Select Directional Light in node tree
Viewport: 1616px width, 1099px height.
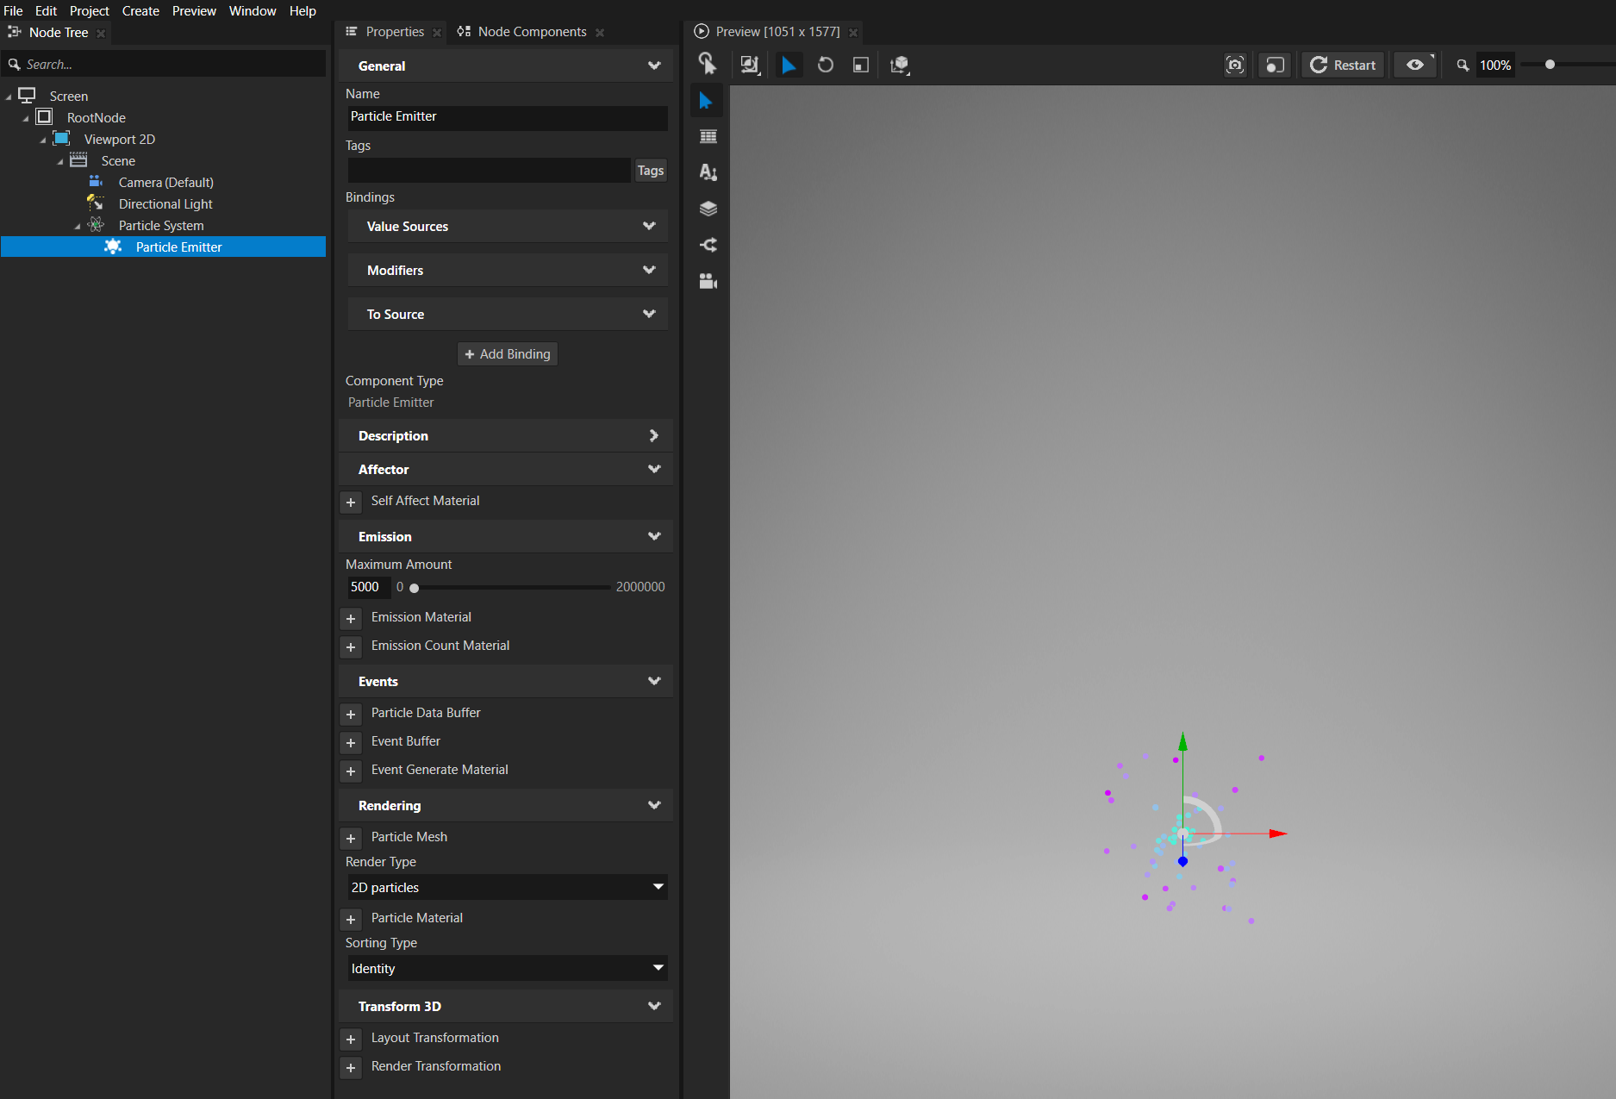tap(165, 204)
